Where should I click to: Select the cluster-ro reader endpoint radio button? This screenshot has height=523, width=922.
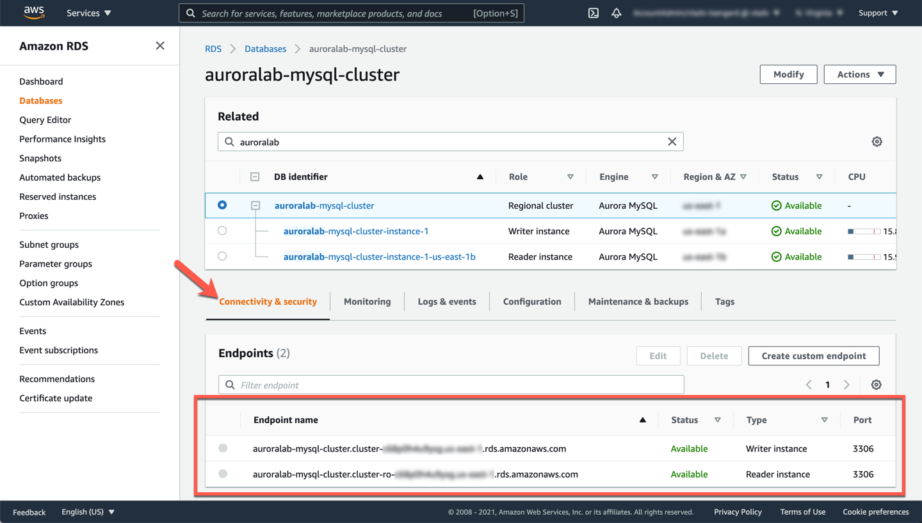pyautogui.click(x=223, y=474)
